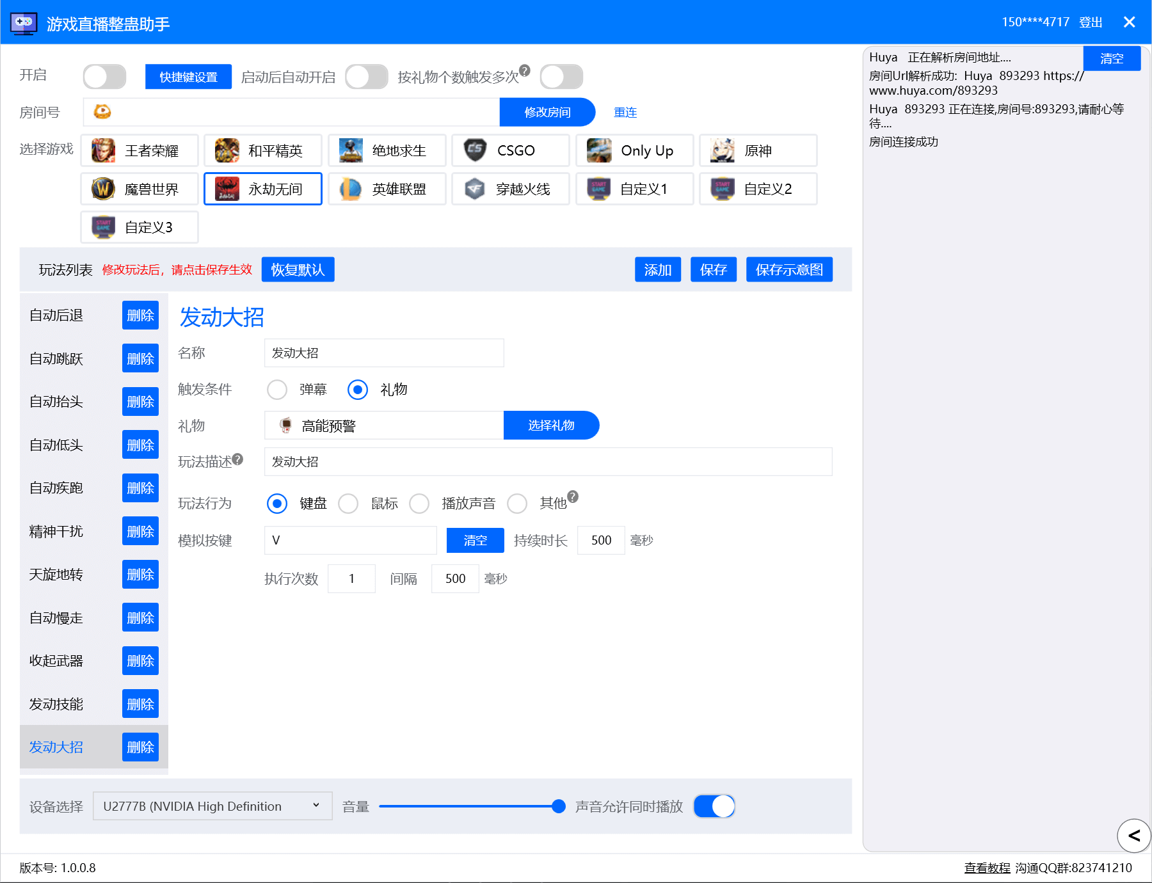Collapse the log panel with arrow button
The height and width of the screenshot is (883, 1152).
point(1134,836)
